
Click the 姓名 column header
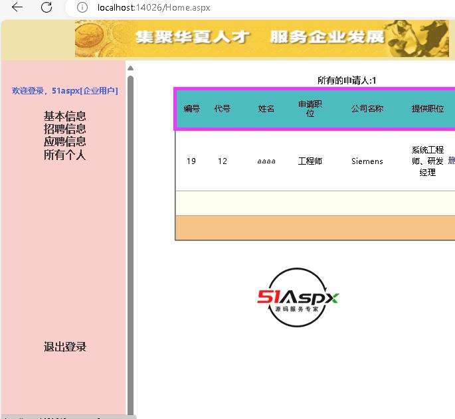[x=266, y=109]
